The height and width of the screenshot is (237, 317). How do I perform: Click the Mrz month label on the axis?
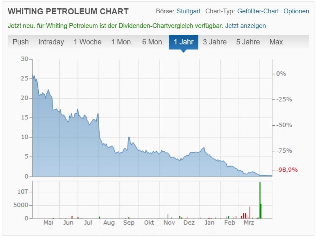[x=249, y=223]
